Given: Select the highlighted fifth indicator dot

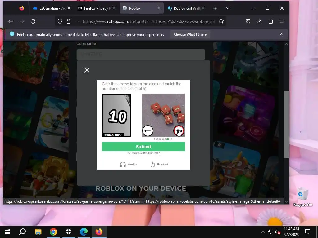Looking at the screenshot, I should click(x=167, y=139).
